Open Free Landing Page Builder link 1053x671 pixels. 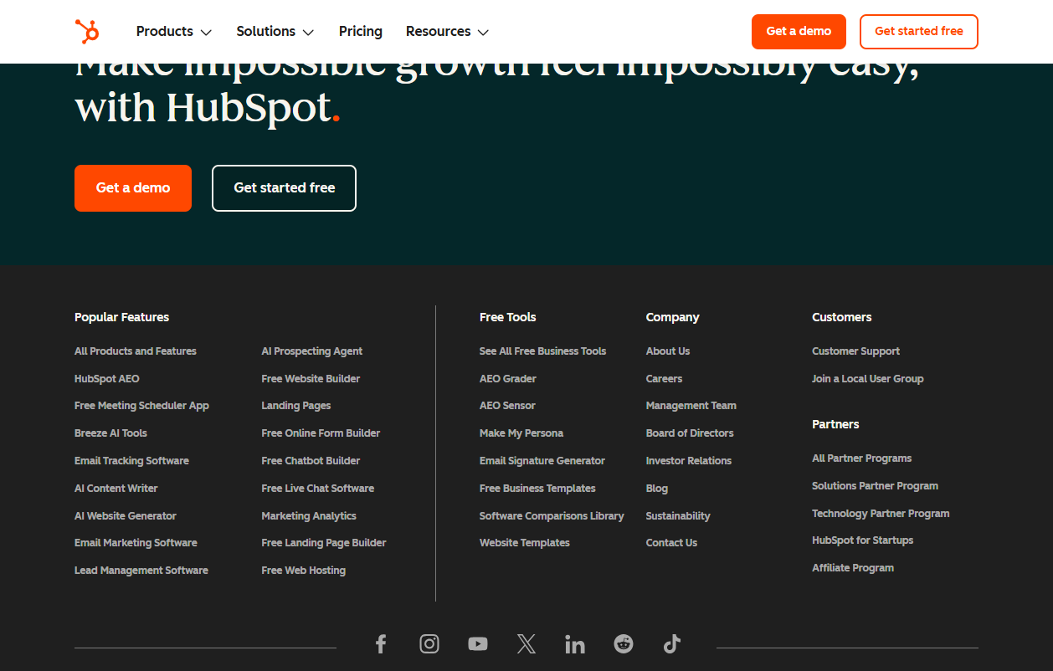tap(324, 543)
